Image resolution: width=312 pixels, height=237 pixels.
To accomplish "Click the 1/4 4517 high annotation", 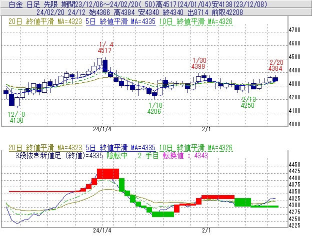I will [105, 47].
